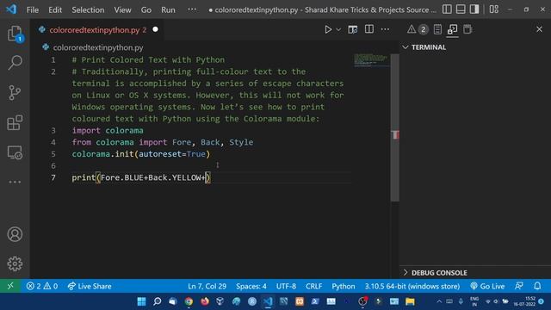Switch to the Terminal panel icon
The height and width of the screenshot is (310, 551).
click(x=467, y=29)
